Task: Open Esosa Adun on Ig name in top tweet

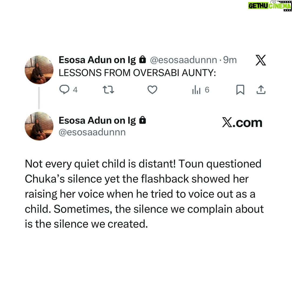Action: [97, 60]
